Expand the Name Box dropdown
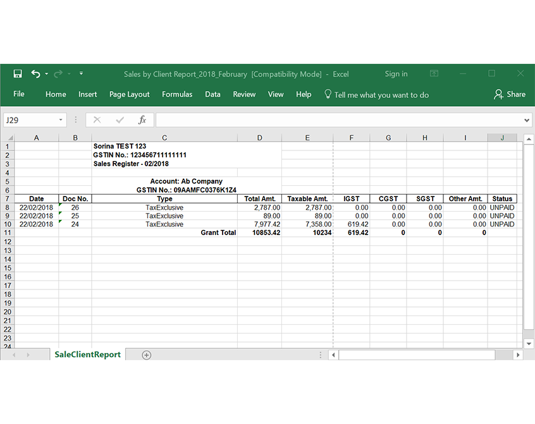Image resolution: width=535 pixels, height=424 pixels. [x=61, y=120]
